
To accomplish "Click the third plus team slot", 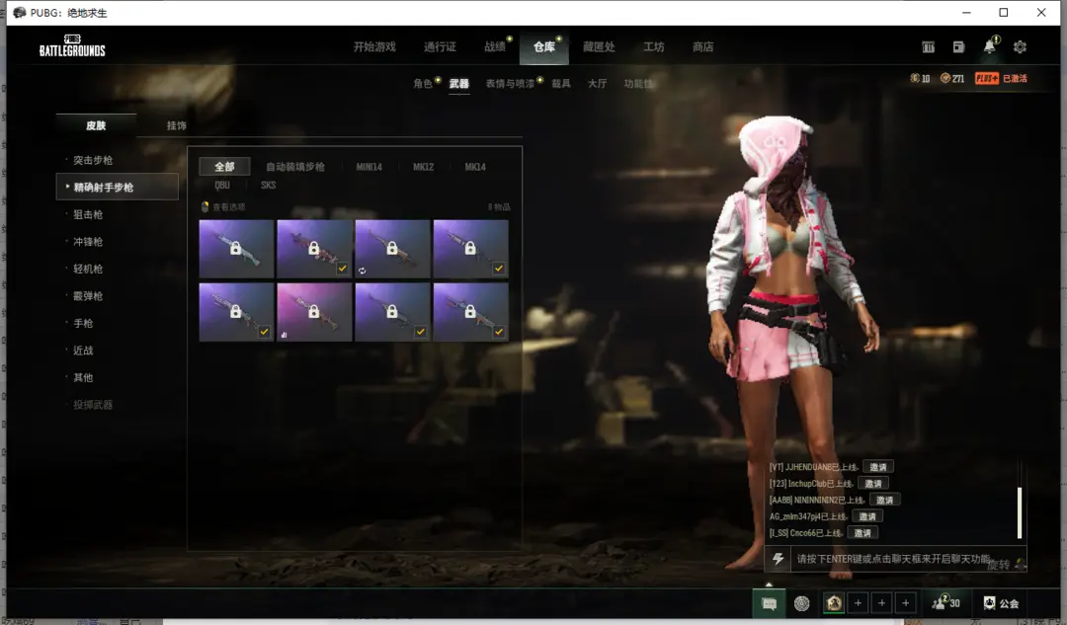I will point(906,603).
